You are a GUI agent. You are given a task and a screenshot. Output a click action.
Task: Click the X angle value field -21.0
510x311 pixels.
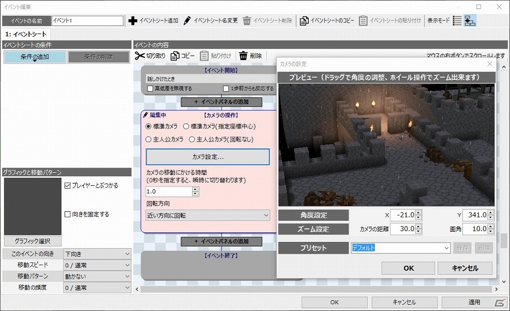pyautogui.click(x=403, y=215)
